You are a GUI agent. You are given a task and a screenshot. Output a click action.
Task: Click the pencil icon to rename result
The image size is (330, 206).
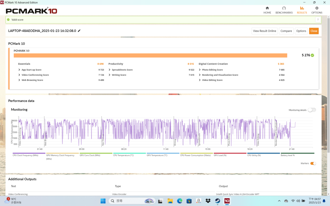(79, 31)
